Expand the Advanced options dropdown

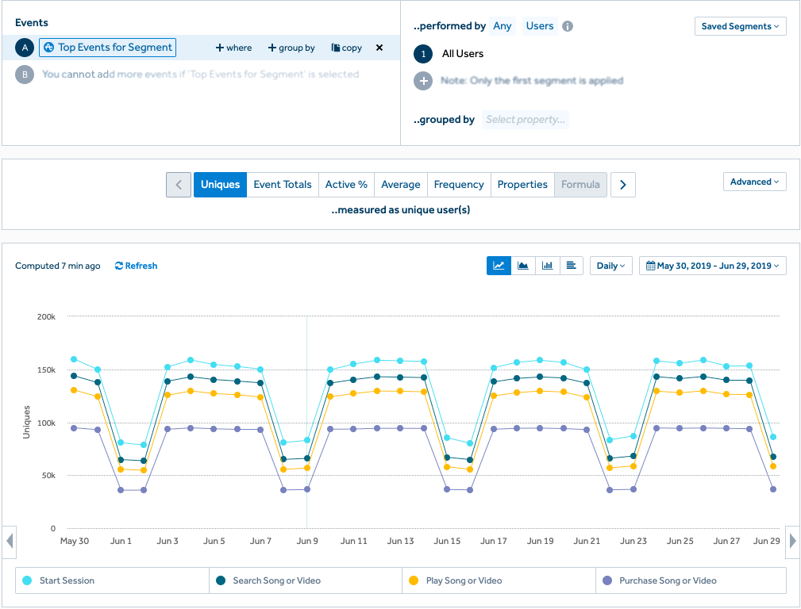point(754,182)
